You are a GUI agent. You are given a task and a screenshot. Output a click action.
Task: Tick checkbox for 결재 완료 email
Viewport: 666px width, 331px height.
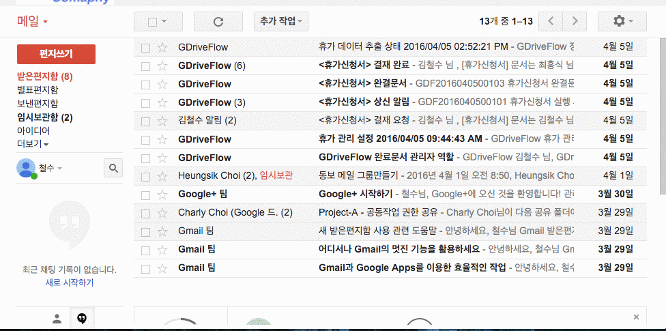click(x=146, y=66)
